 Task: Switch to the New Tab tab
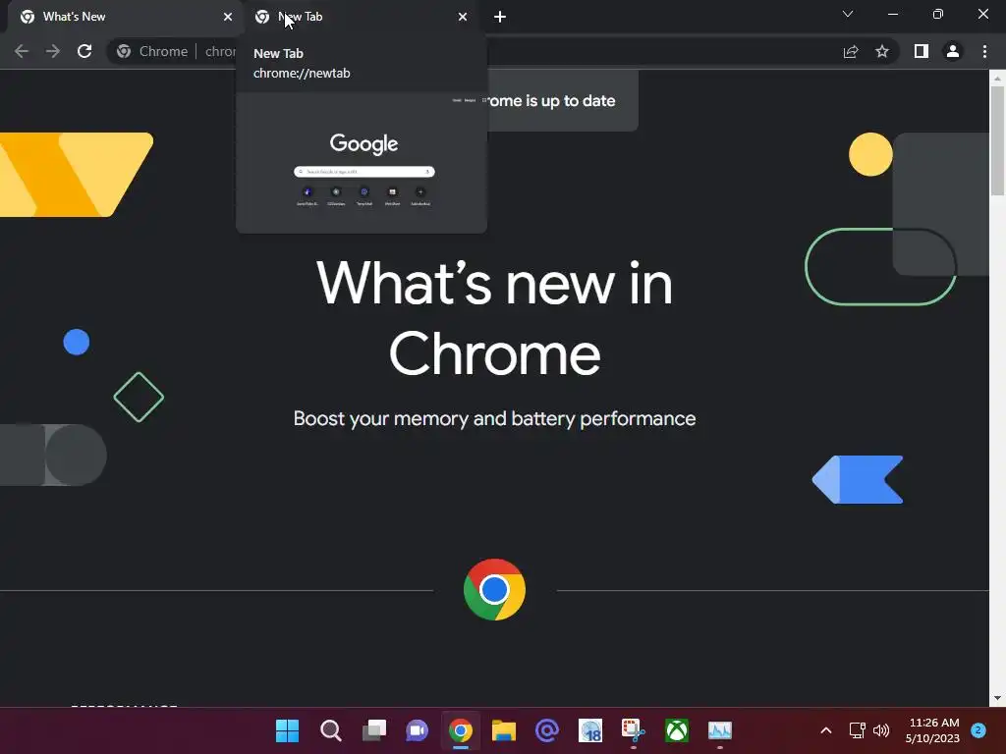point(360,17)
